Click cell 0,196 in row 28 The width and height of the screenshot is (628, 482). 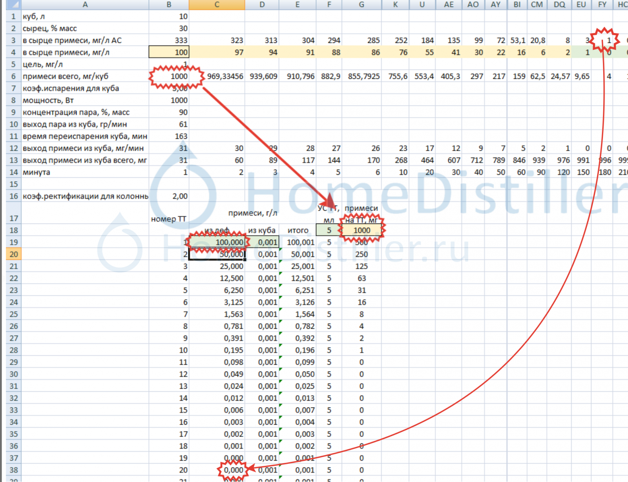[x=298, y=350]
